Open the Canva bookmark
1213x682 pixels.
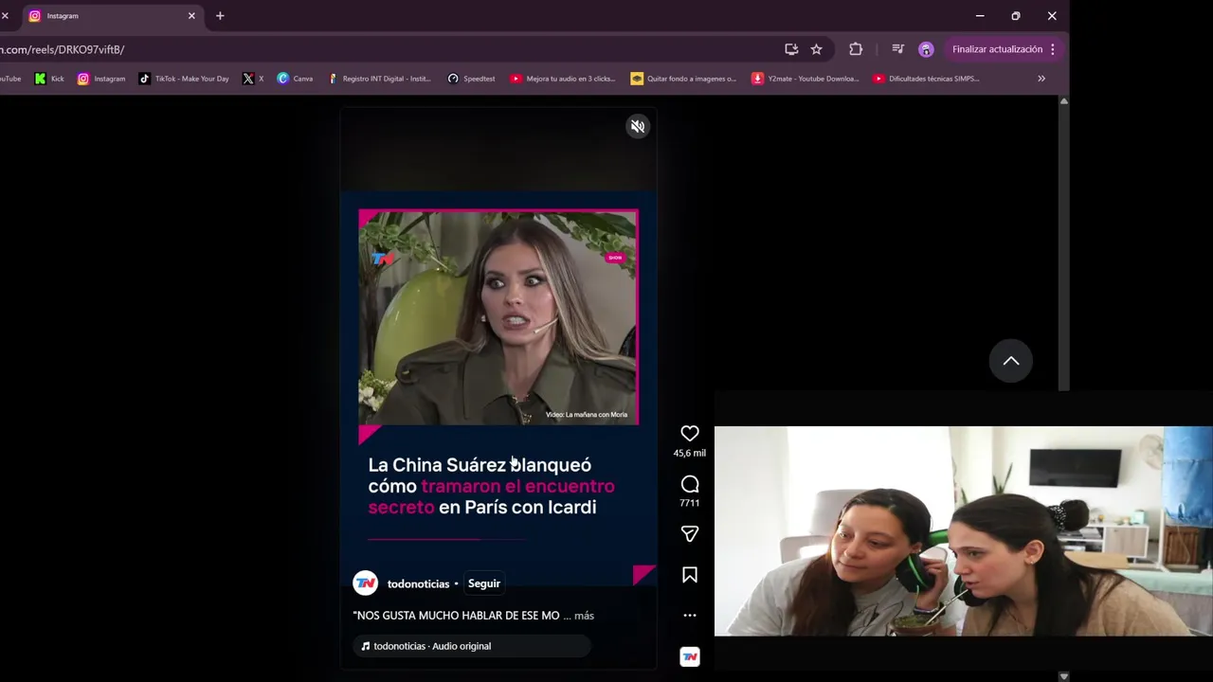(x=295, y=79)
